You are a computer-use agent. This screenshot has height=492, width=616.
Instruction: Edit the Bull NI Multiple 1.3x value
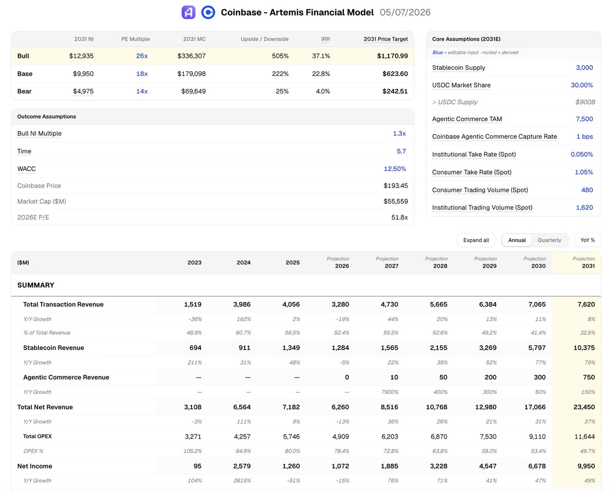tap(399, 133)
